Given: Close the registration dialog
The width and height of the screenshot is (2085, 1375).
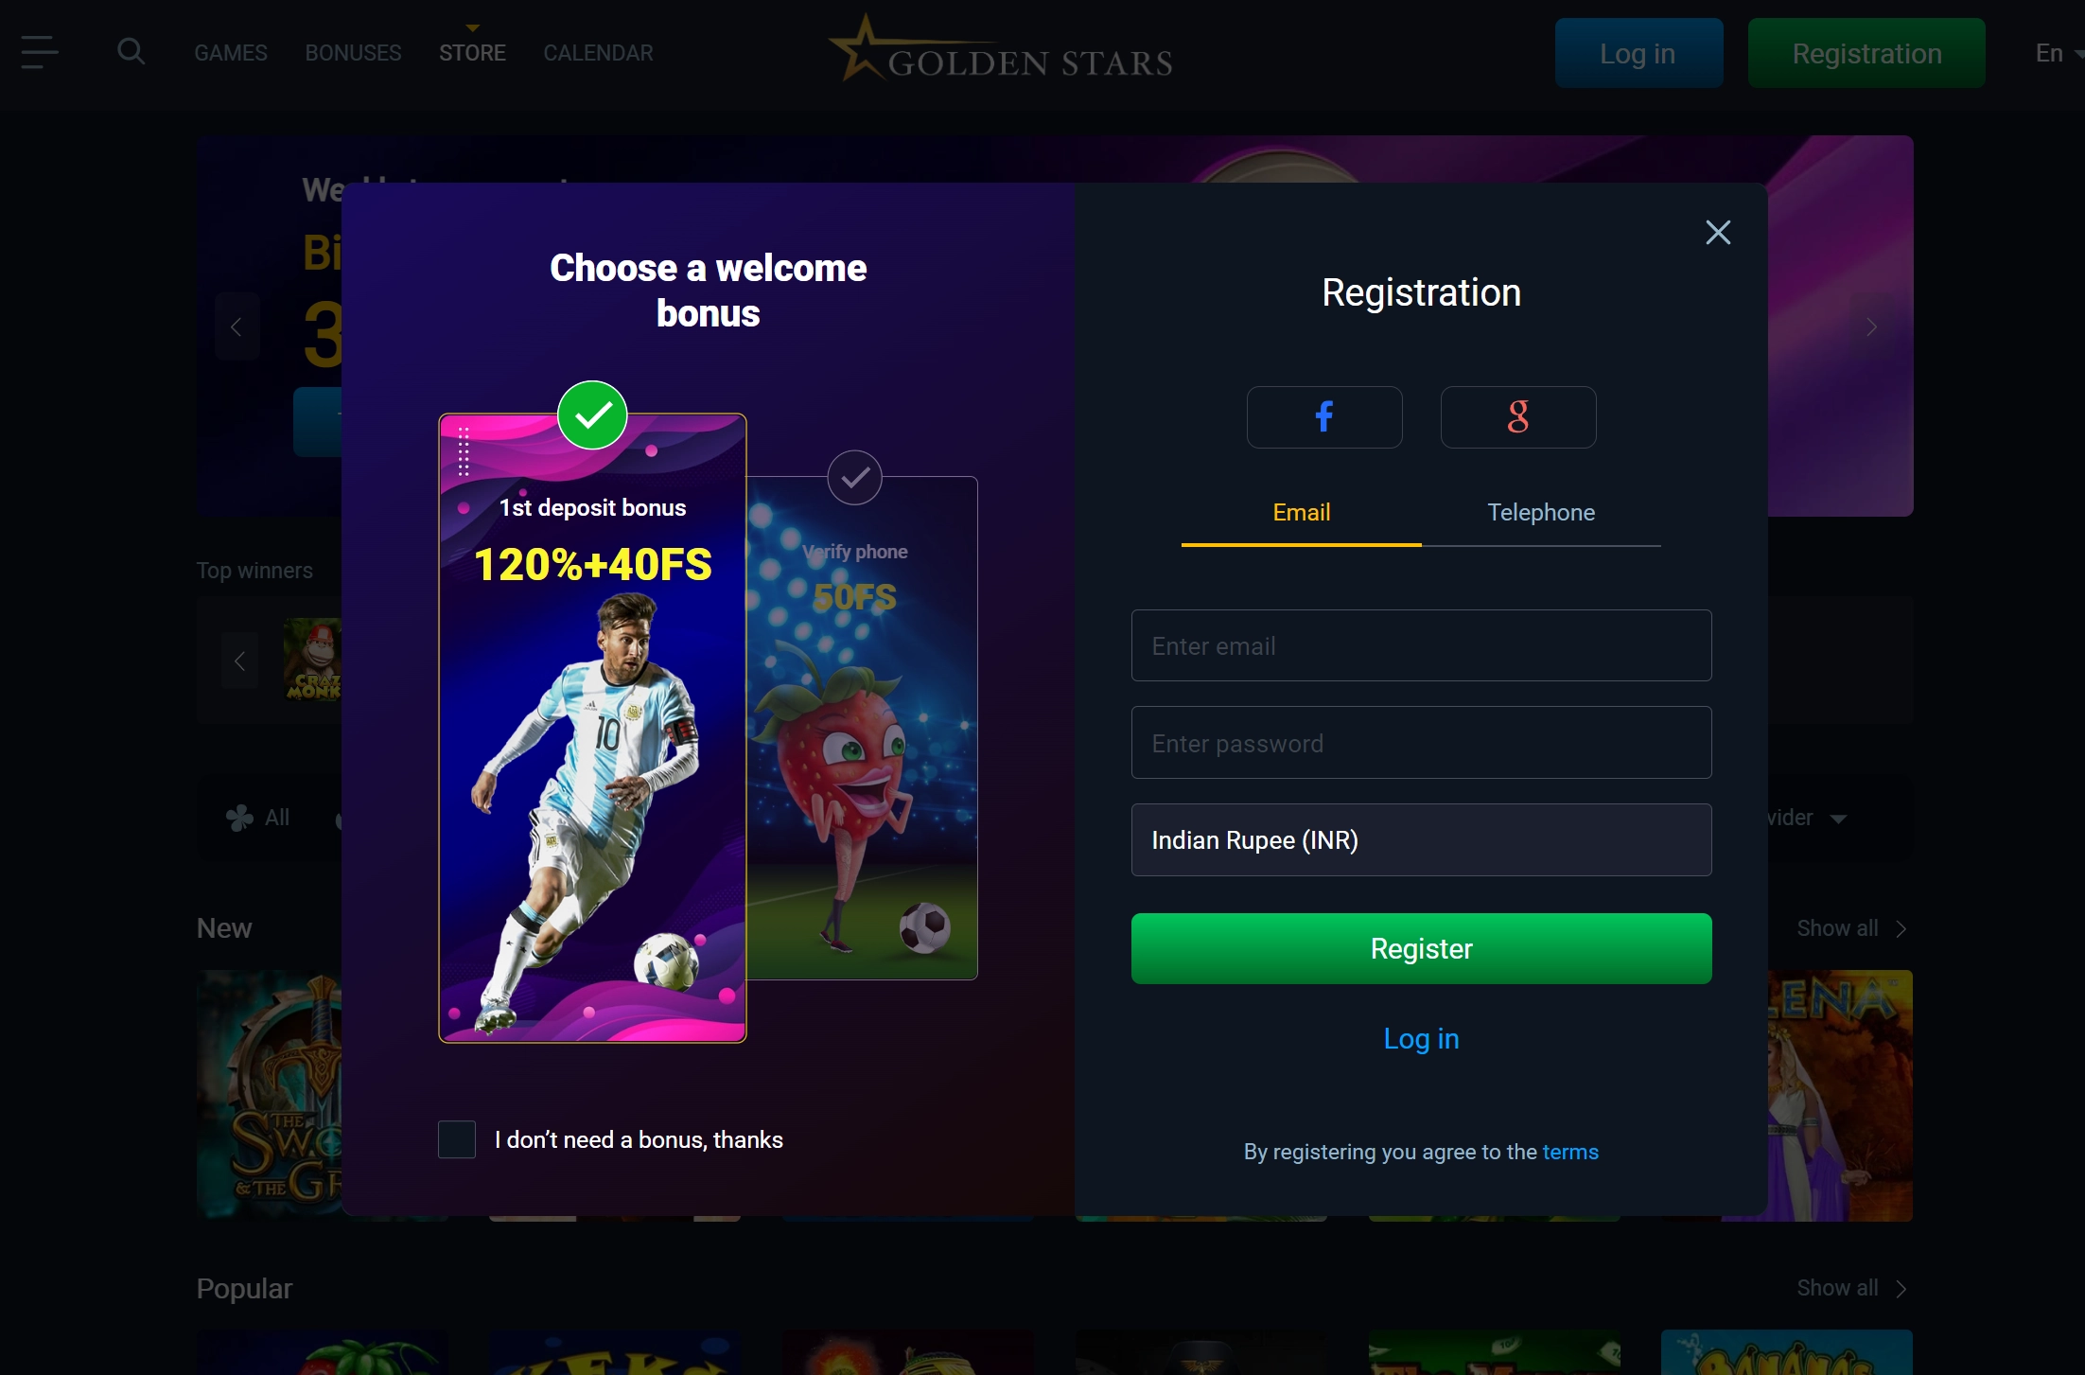Looking at the screenshot, I should [x=1718, y=233].
